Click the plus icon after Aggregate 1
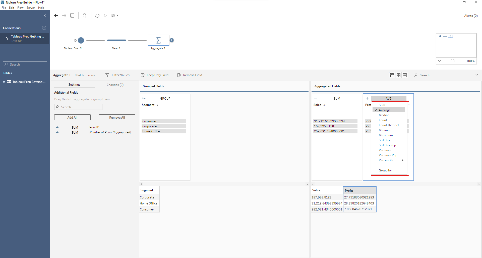The image size is (482, 258). click(172, 40)
